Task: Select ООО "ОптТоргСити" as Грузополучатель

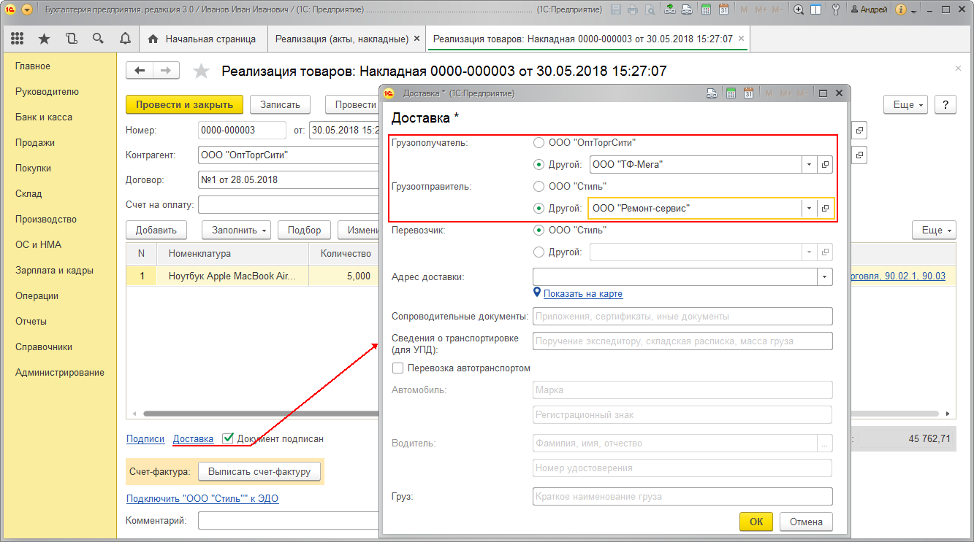Action: pyautogui.click(x=539, y=143)
